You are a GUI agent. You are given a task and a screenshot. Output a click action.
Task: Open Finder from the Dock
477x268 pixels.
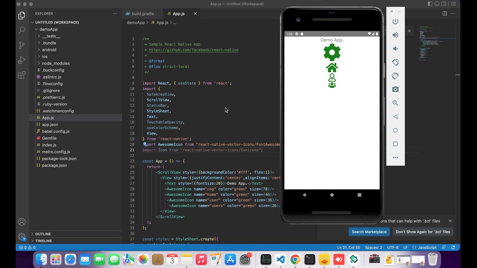41,259
